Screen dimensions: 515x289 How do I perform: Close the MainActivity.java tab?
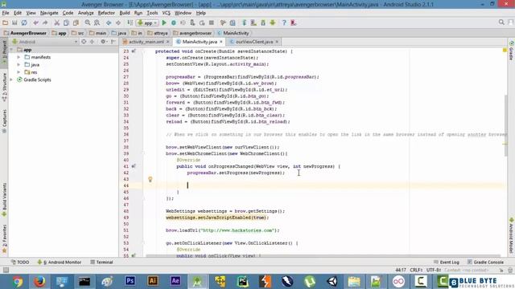(221, 42)
